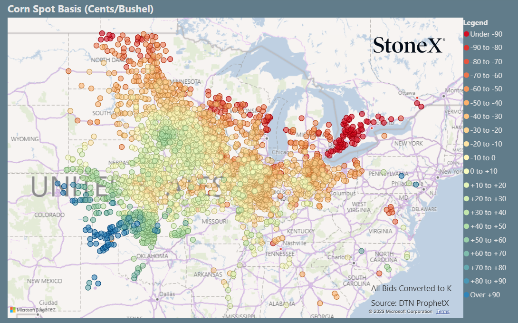Click the 'WYOMING' map label
518x323 pixels.
pos(25,139)
